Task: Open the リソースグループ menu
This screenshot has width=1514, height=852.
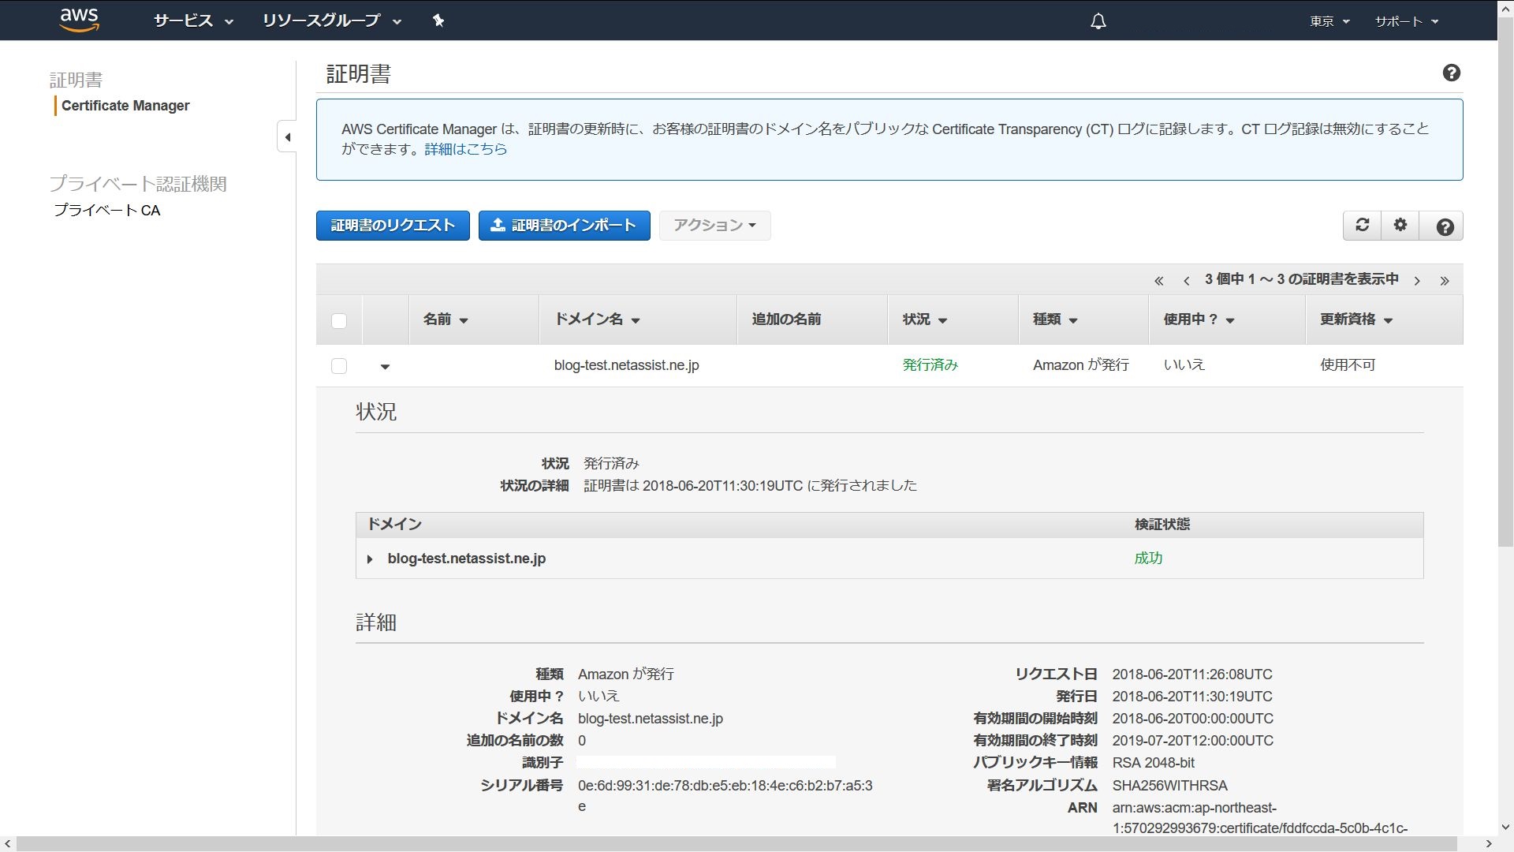Action: 331,21
